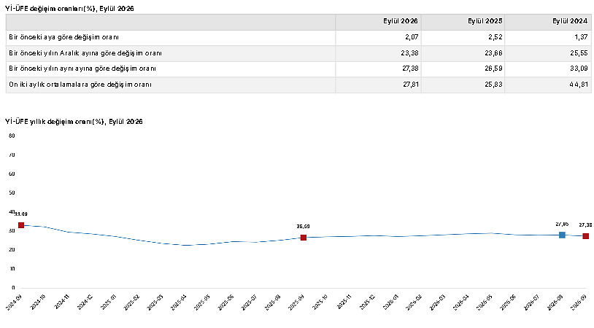This screenshot has width=594, height=328.
Task: Click the 2,07 table cell
Action: (x=412, y=37)
